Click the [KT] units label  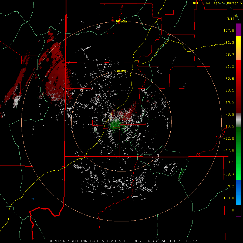(231, 19)
